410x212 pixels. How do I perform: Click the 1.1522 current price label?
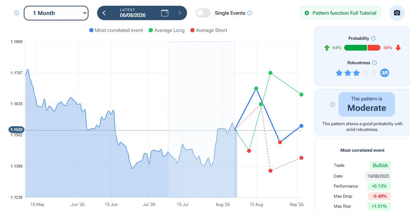[x=17, y=129]
